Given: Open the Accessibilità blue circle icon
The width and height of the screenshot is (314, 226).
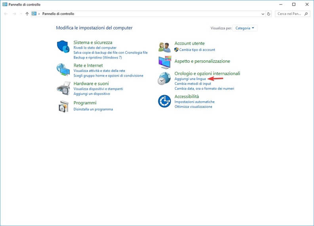Looking at the screenshot, I should [164, 101].
